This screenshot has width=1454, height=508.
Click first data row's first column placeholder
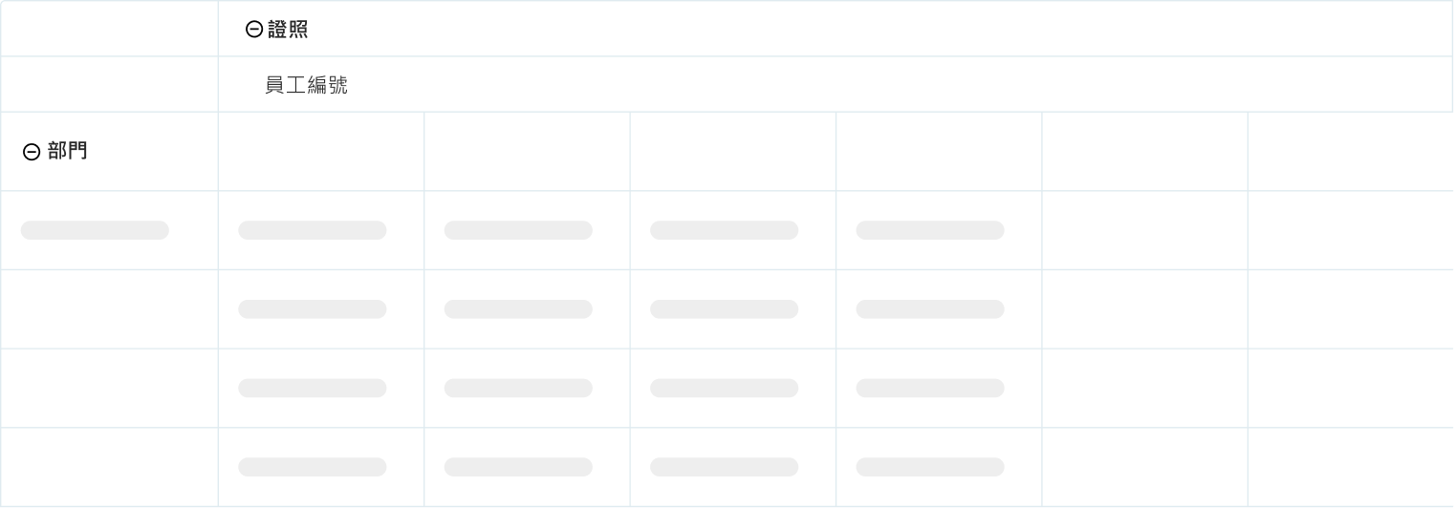point(313,230)
